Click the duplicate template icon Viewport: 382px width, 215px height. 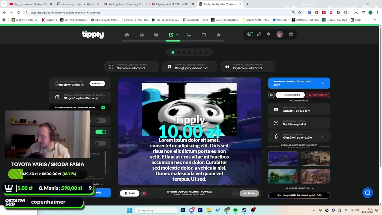(x=271, y=95)
